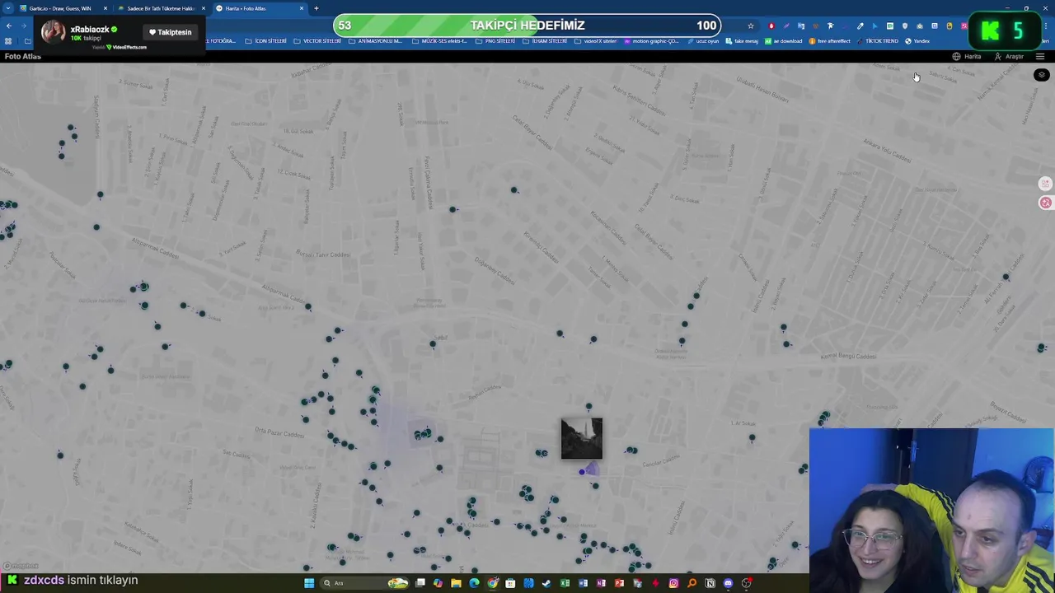Go back in browser history

point(9,26)
